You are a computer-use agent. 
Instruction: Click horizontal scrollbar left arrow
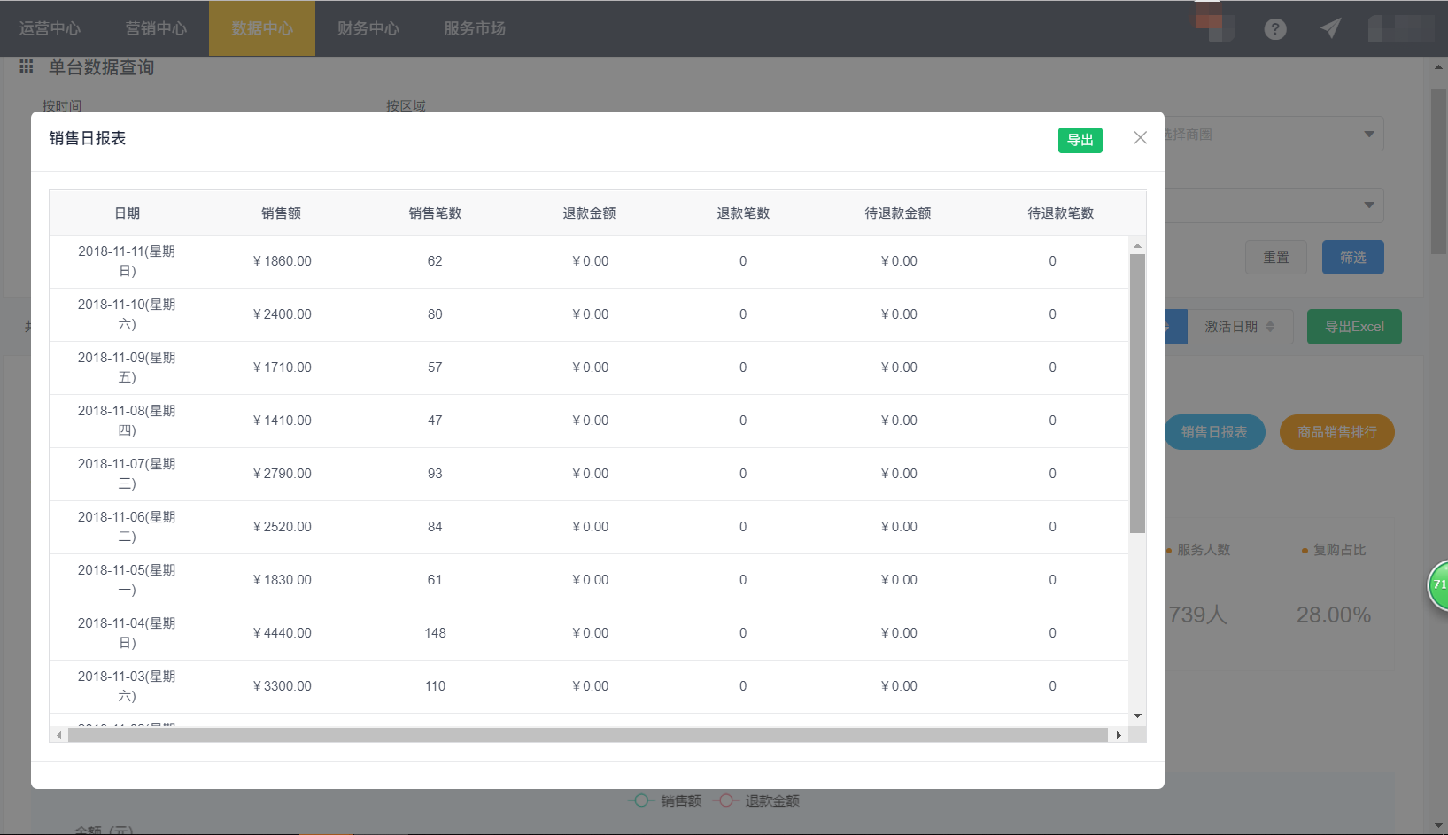(x=59, y=735)
